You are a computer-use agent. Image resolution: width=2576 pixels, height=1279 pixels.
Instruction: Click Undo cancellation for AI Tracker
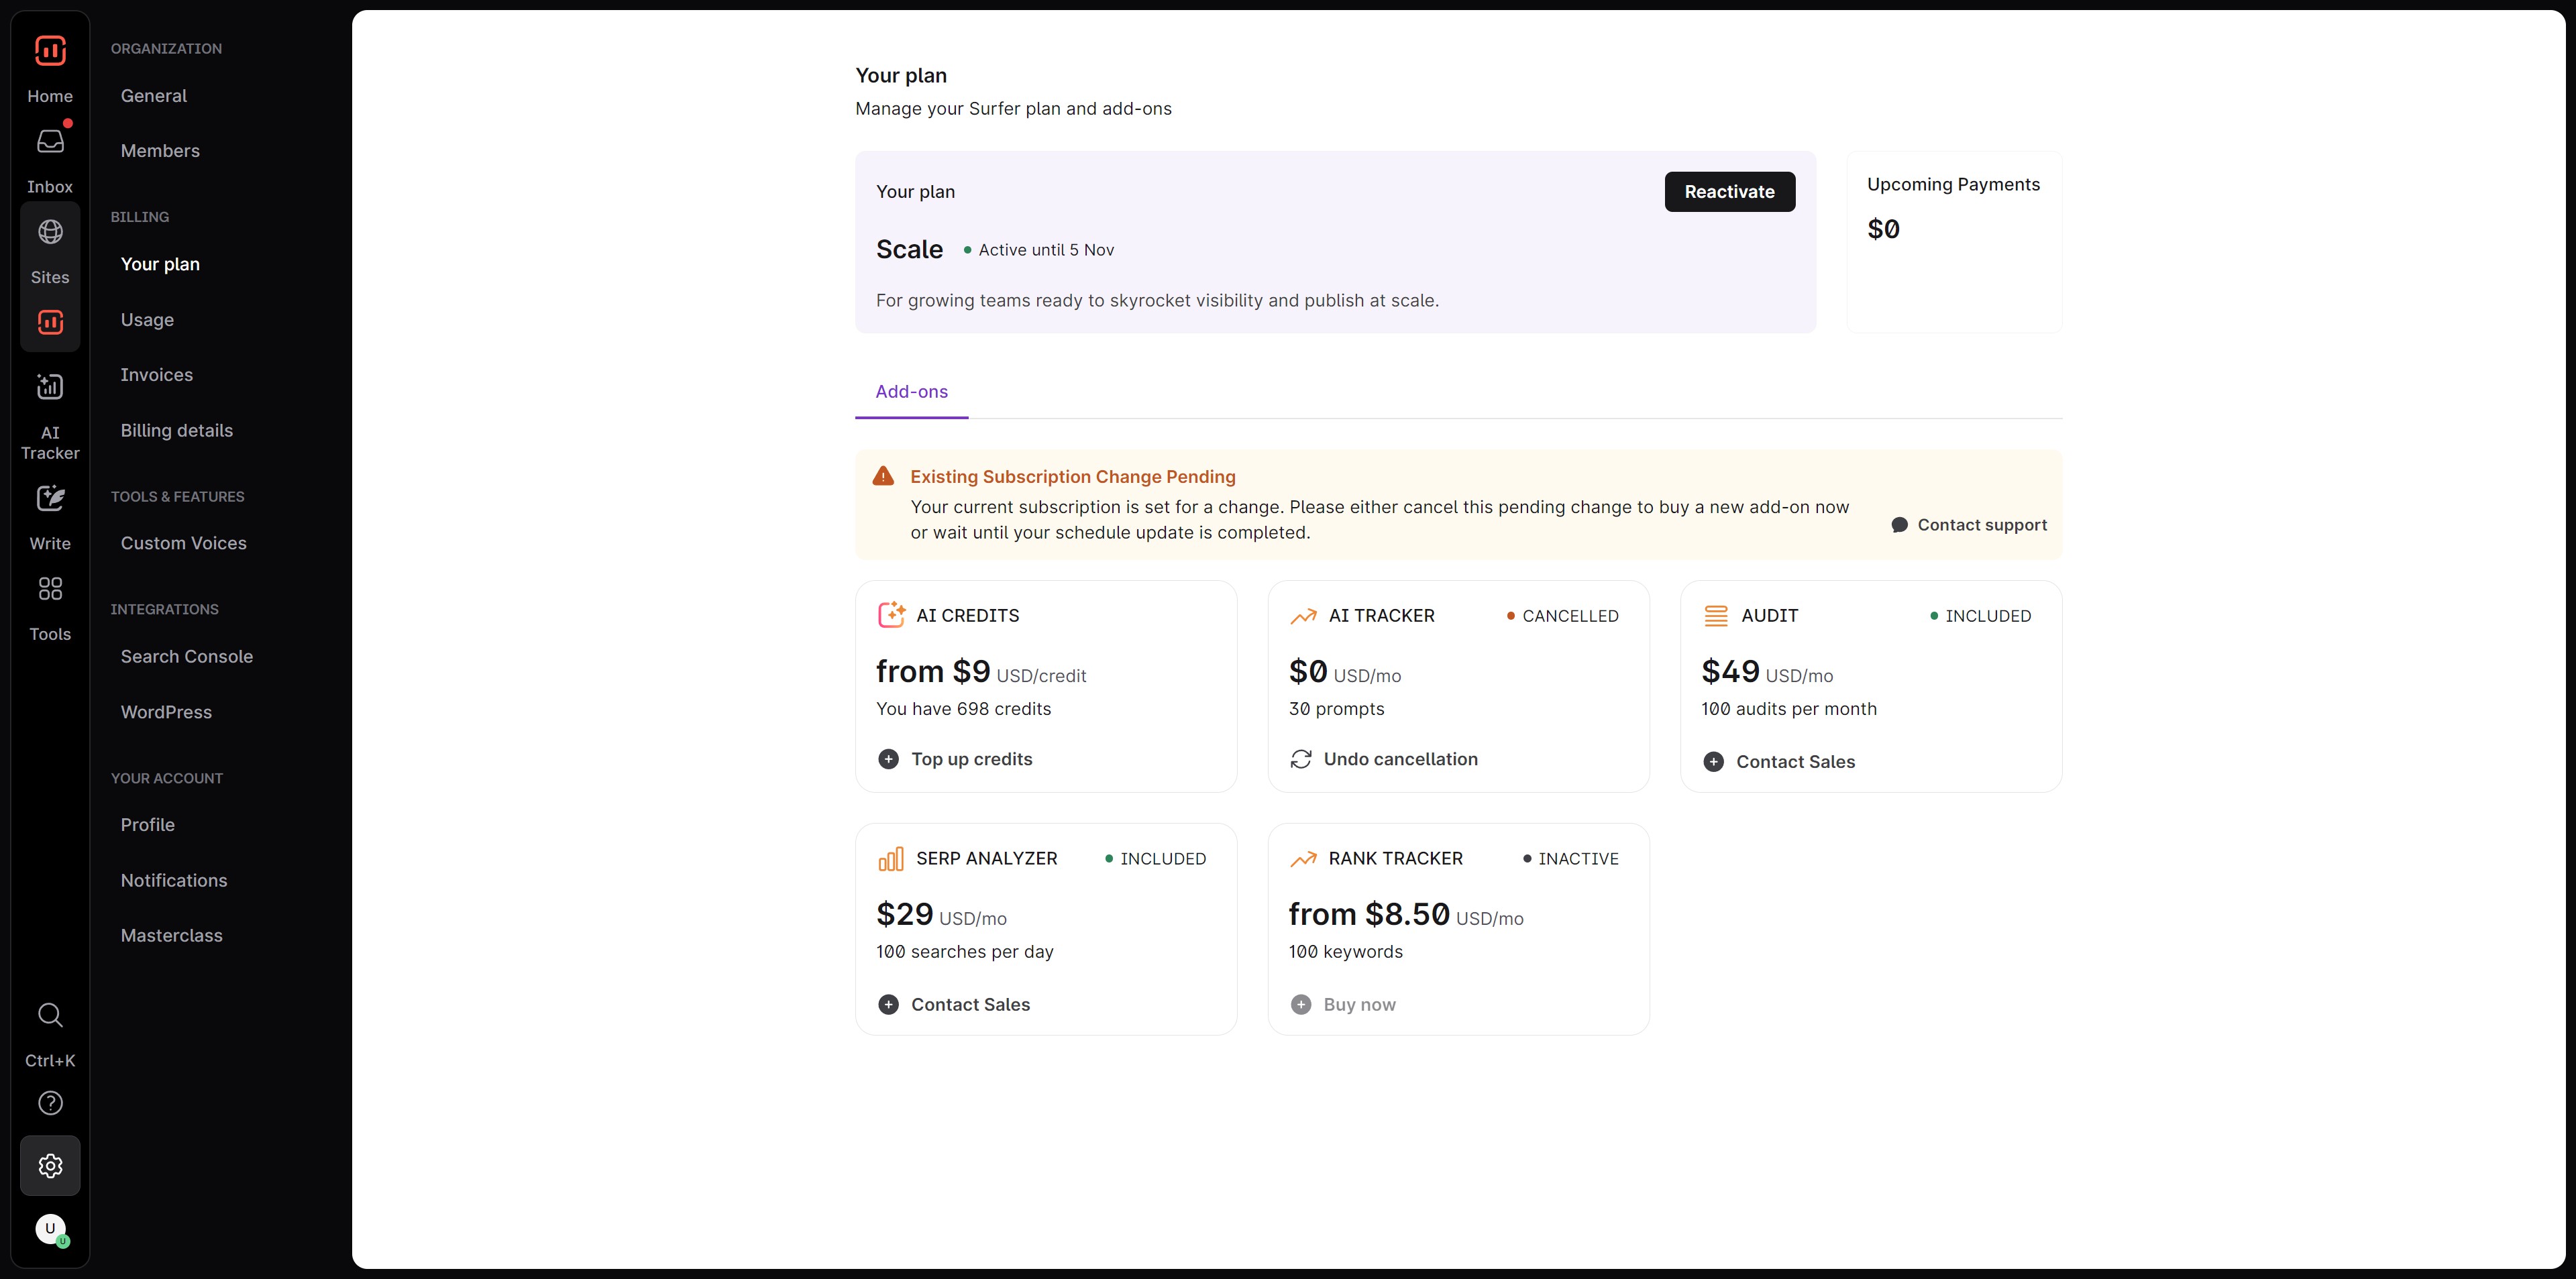1399,759
